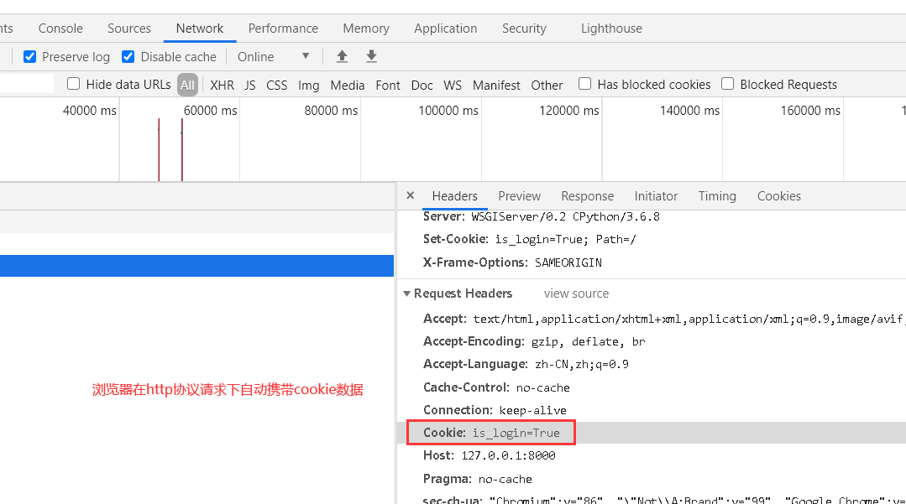Image resolution: width=906 pixels, height=504 pixels.
Task: Click the Accept-Encoding header line
Action: (x=534, y=341)
